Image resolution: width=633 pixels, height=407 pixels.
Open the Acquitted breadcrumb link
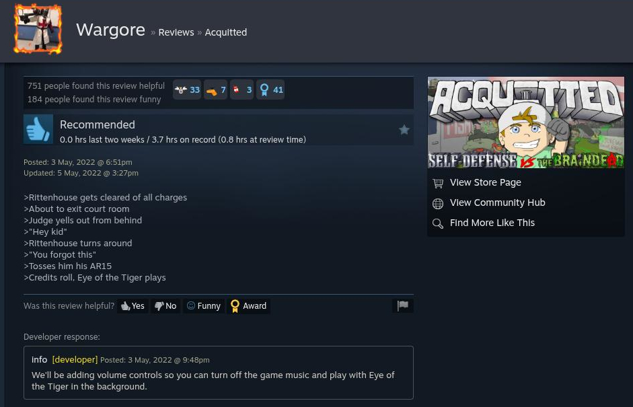click(225, 32)
